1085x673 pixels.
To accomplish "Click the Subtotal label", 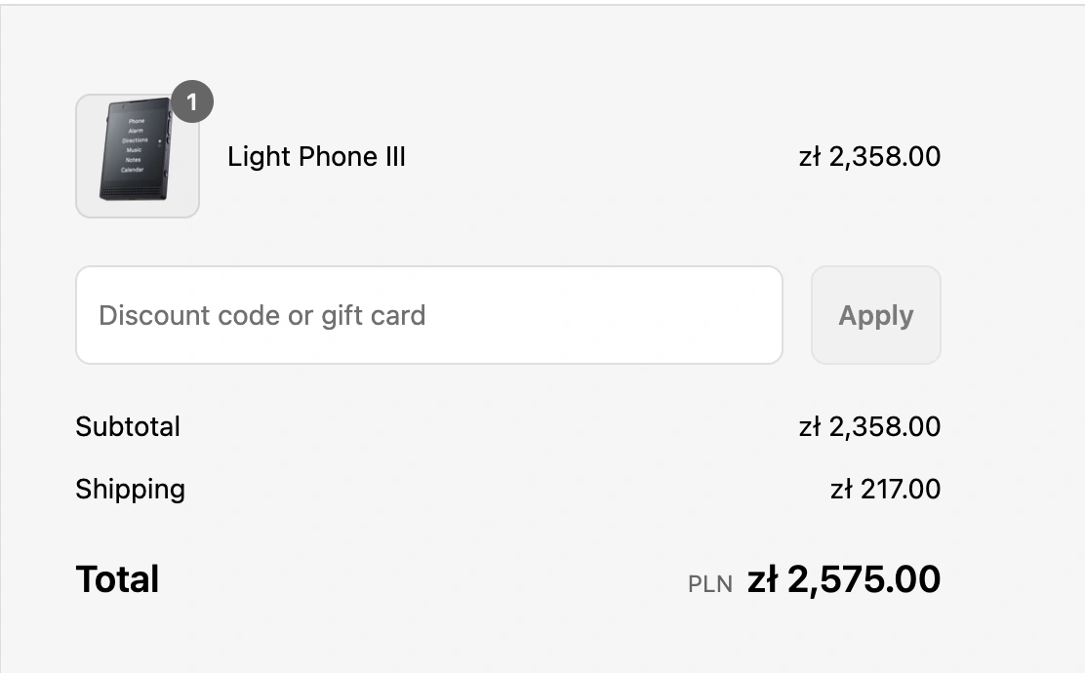I will point(128,427).
